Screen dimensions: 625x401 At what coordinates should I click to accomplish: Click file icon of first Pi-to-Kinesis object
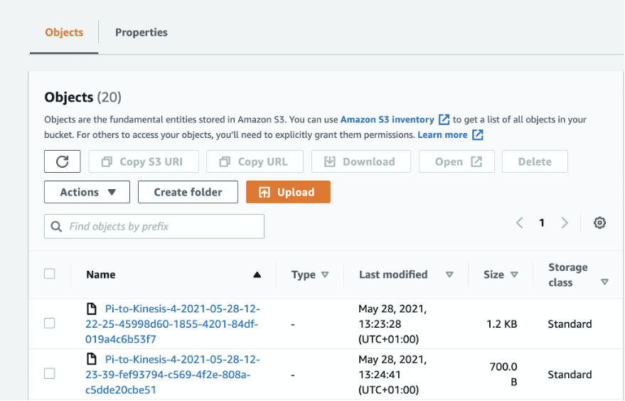[x=91, y=309]
